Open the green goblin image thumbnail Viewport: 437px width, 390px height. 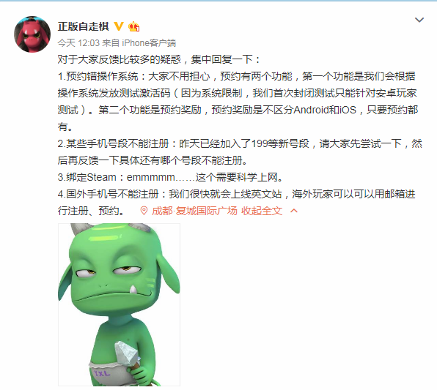(119, 304)
